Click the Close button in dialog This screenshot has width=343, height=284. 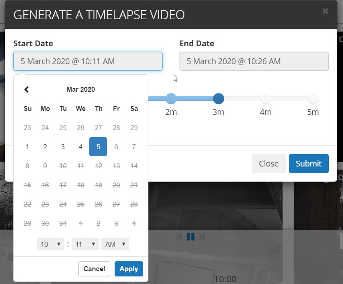pos(269,163)
